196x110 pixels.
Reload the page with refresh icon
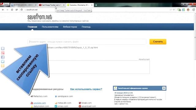tap(12, 10)
